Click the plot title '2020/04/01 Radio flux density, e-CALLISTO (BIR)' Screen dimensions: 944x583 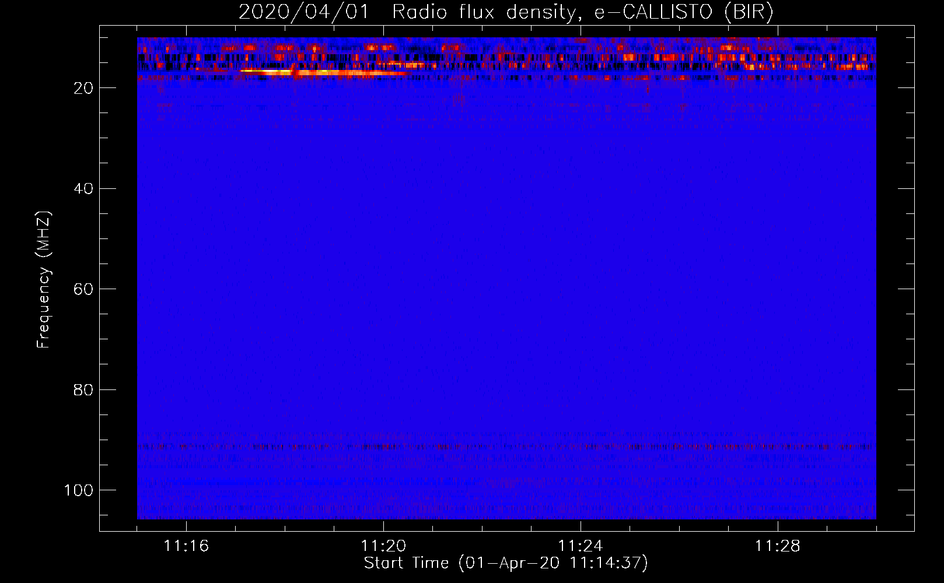506,12
